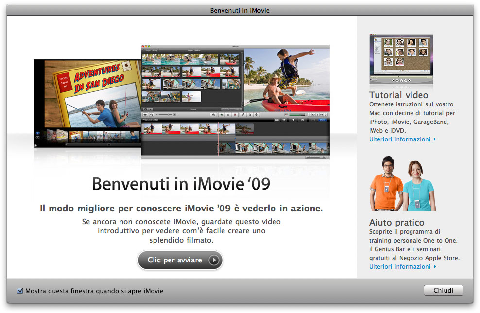
Task: Click the 'Il modo migliore per conoscere iMovie' subtitle
Action: (x=181, y=208)
